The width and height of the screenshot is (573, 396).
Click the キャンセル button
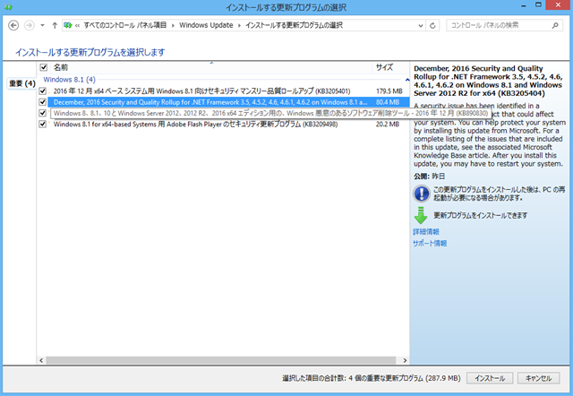click(539, 378)
